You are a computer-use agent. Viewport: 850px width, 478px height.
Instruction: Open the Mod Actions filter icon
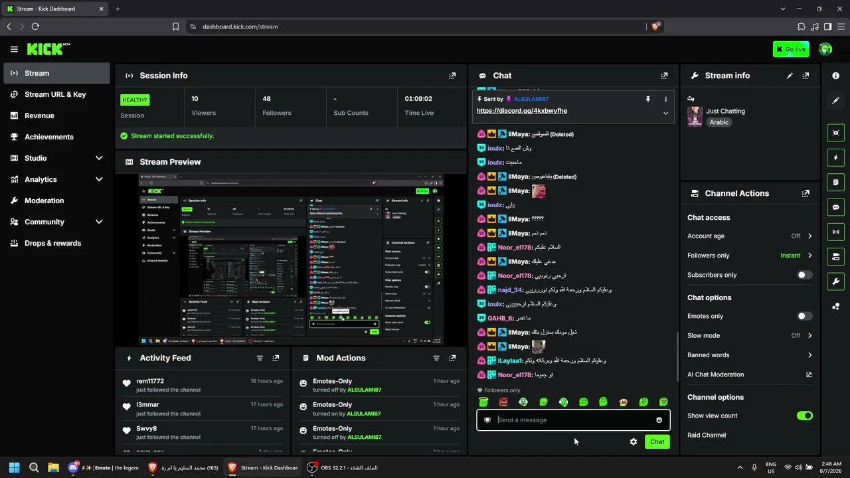coord(436,358)
